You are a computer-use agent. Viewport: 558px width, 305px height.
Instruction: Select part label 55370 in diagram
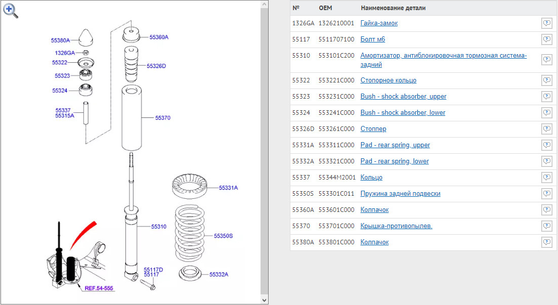coord(162,118)
